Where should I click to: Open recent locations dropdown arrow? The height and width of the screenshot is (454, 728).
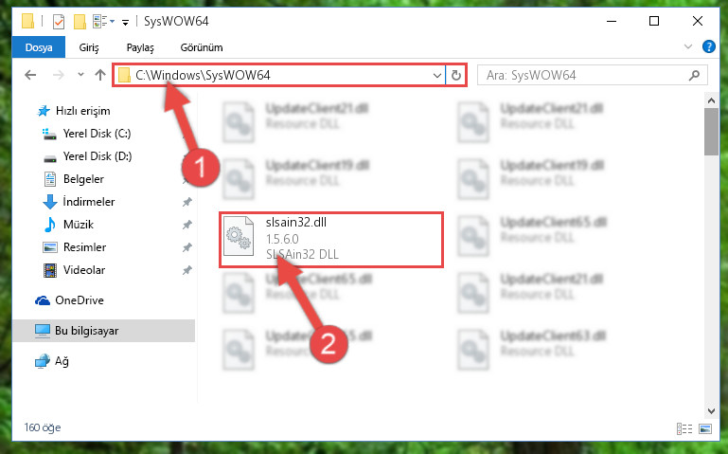(80, 74)
